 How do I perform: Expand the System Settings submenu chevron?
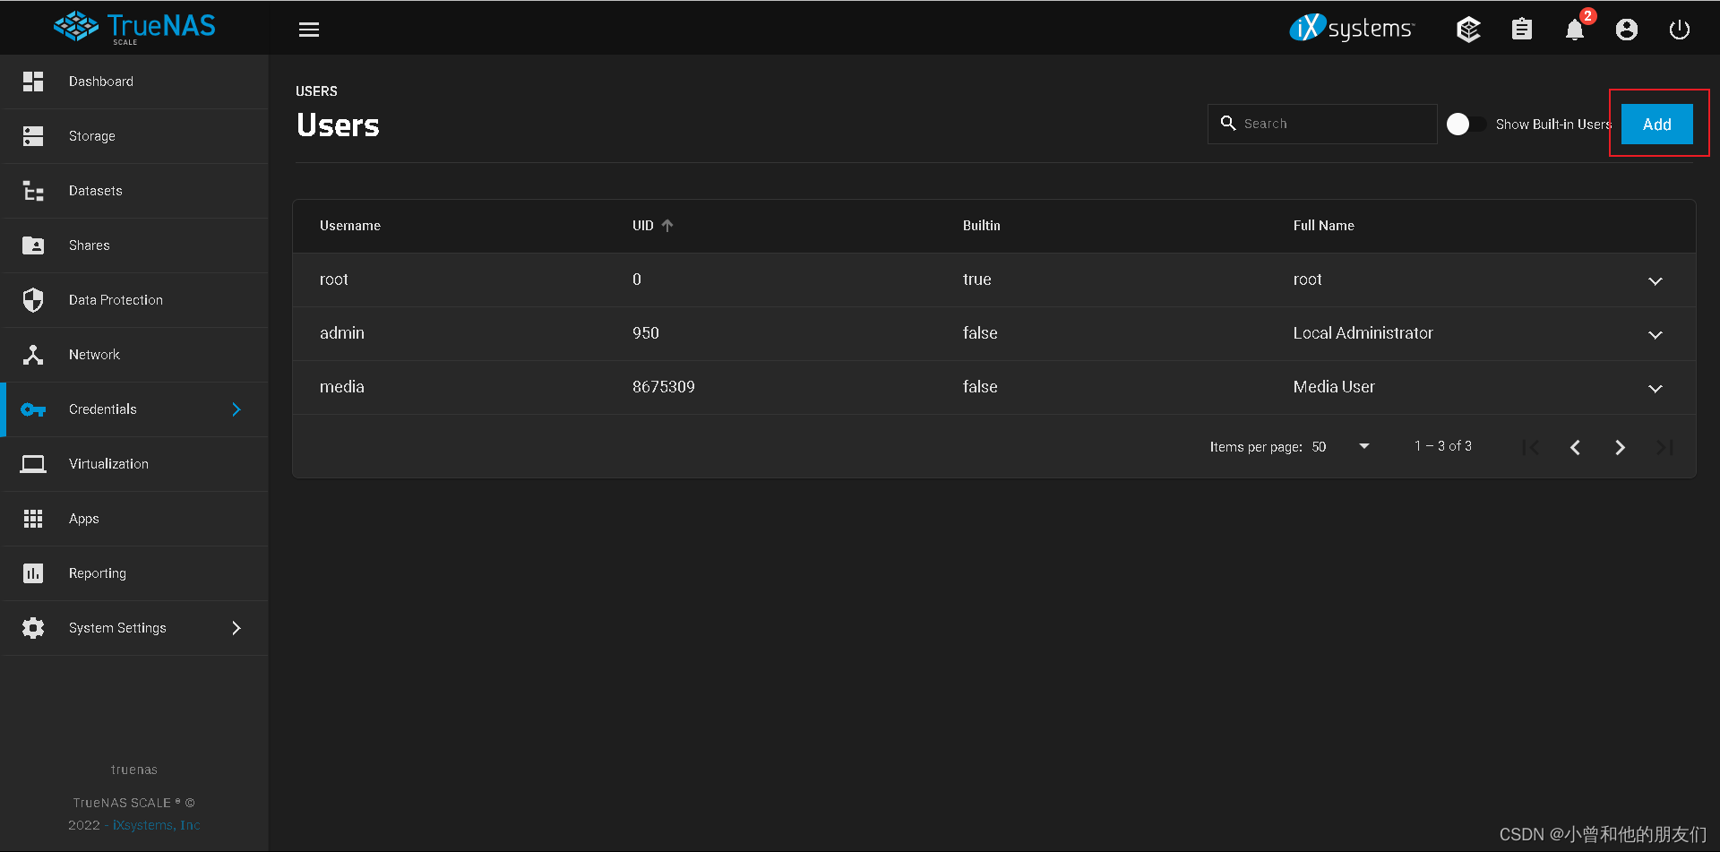[x=236, y=628]
